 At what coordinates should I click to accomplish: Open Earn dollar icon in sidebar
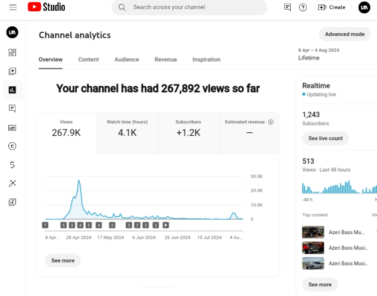[13, 165]
